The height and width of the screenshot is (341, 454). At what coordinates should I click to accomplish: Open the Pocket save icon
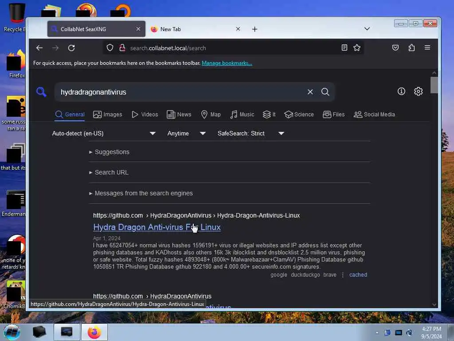pos(395,48)
